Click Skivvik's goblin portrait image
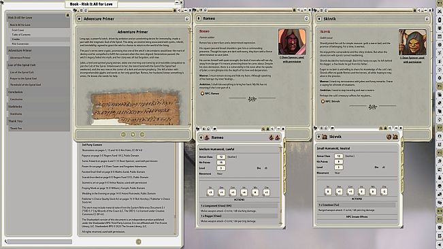This screenshot has width=443, height=249. (x=412, y=42)
